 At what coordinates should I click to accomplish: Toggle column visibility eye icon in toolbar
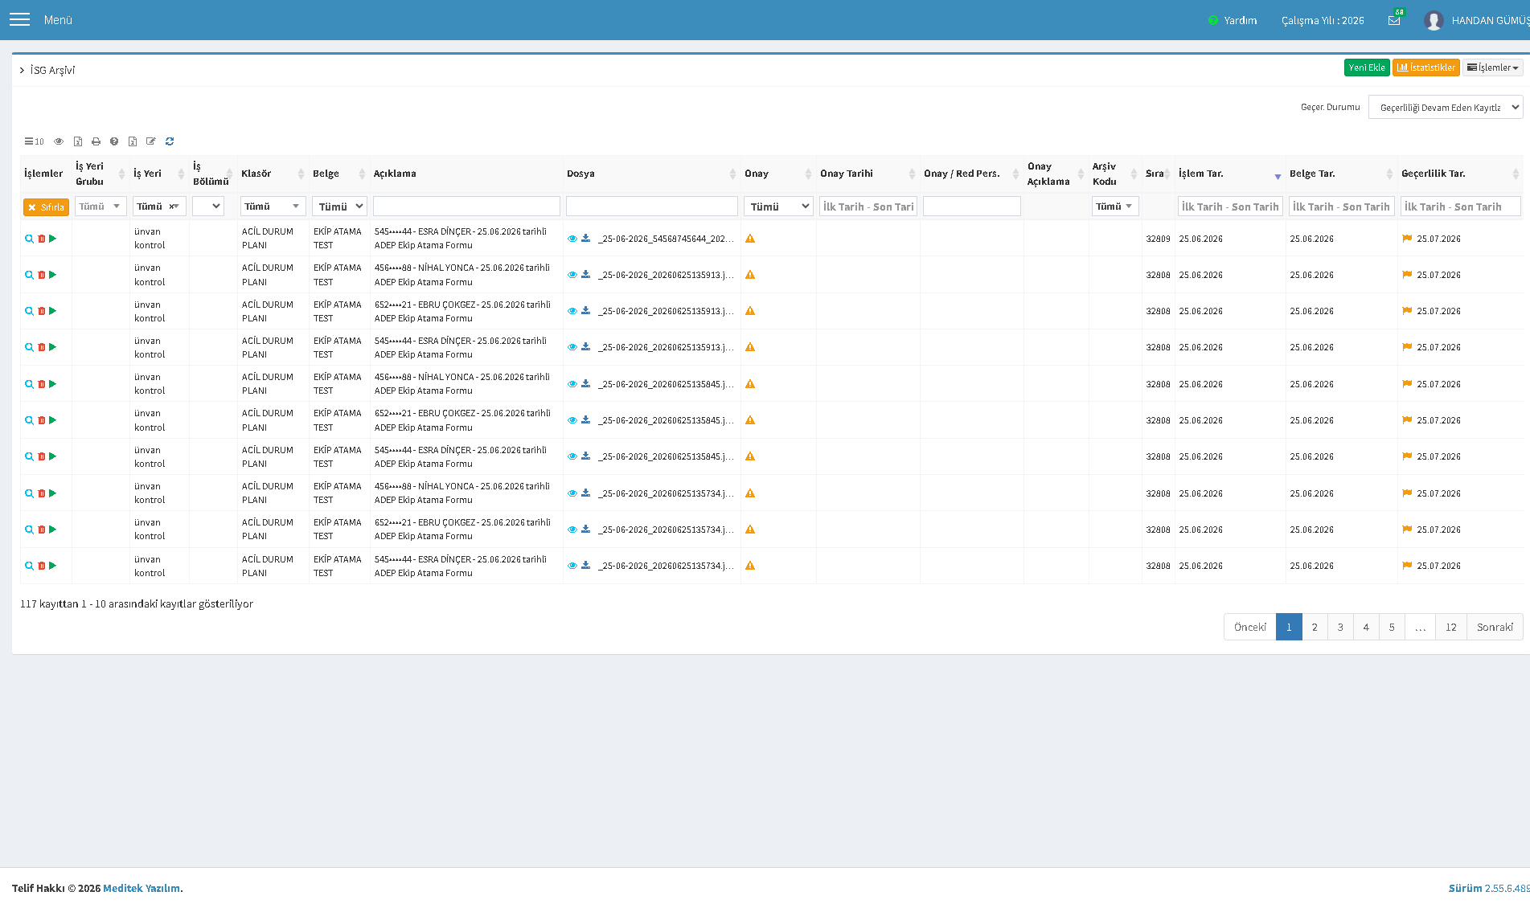click(x=59, y=141)
